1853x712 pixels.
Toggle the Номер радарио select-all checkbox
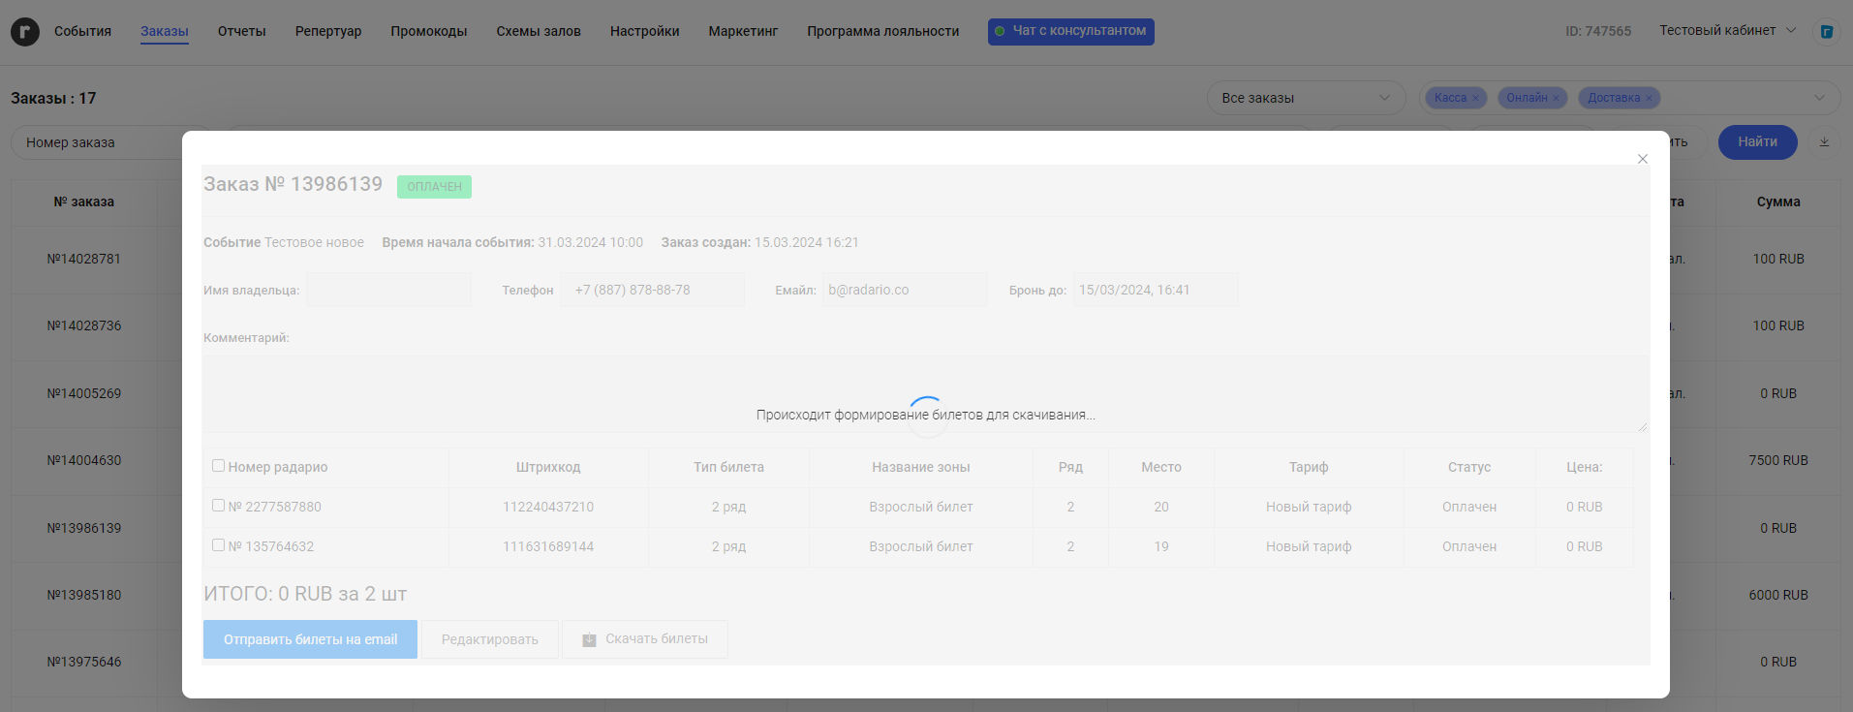tap(218, 466)
